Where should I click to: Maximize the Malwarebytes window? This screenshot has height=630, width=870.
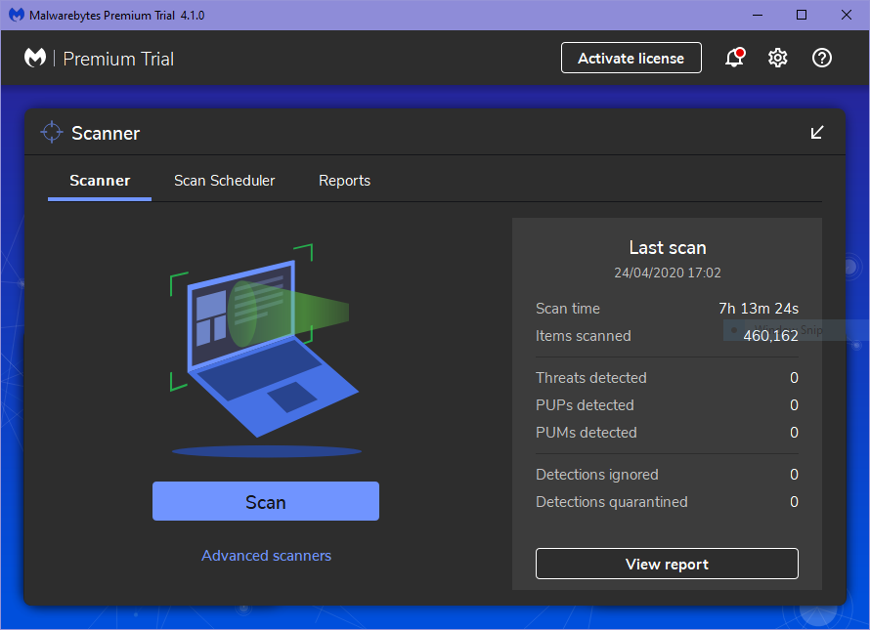[x=802, y=15]
